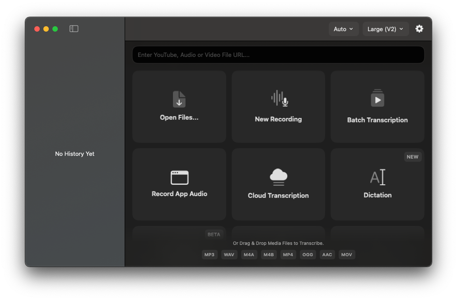
Task: Click the Dictation text cursor icon
Action: 378,177
